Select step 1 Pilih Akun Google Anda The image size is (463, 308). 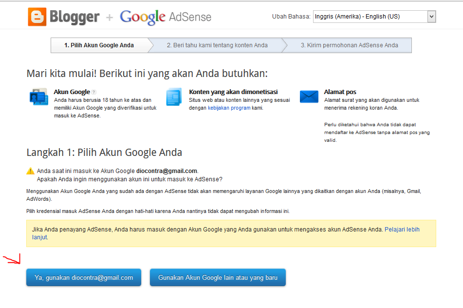coord(99,45)
